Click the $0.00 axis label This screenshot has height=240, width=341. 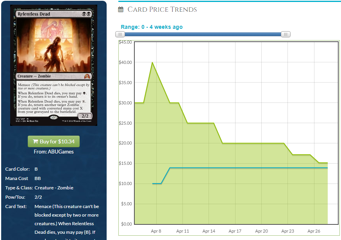[x=127, y=224]
